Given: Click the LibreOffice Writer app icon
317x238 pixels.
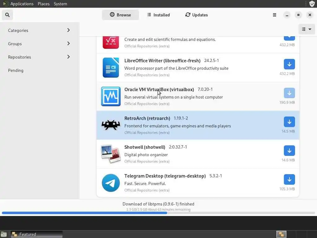Looking at the screenshot, I should (x=111, y=68).
